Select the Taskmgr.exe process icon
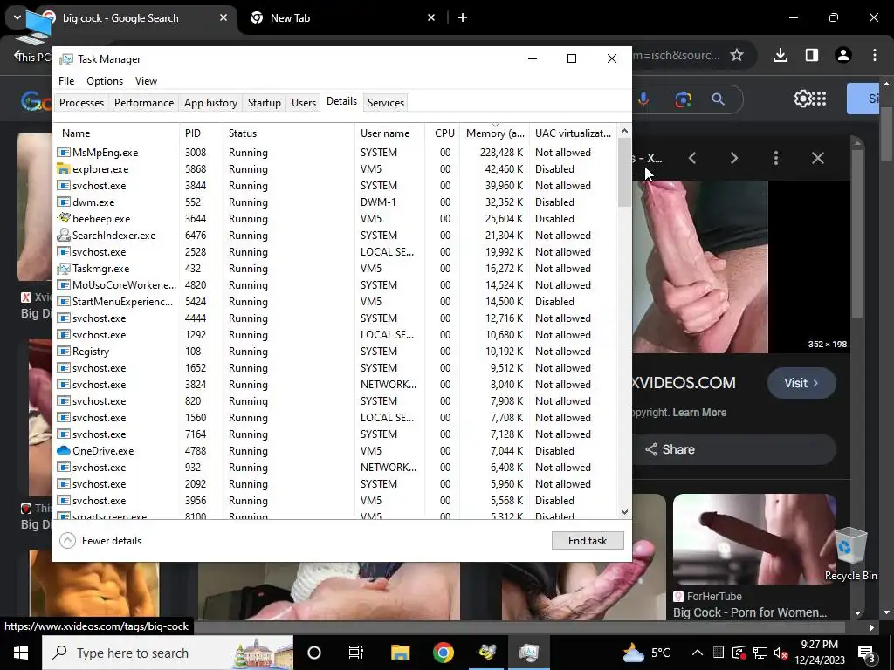 63,269
